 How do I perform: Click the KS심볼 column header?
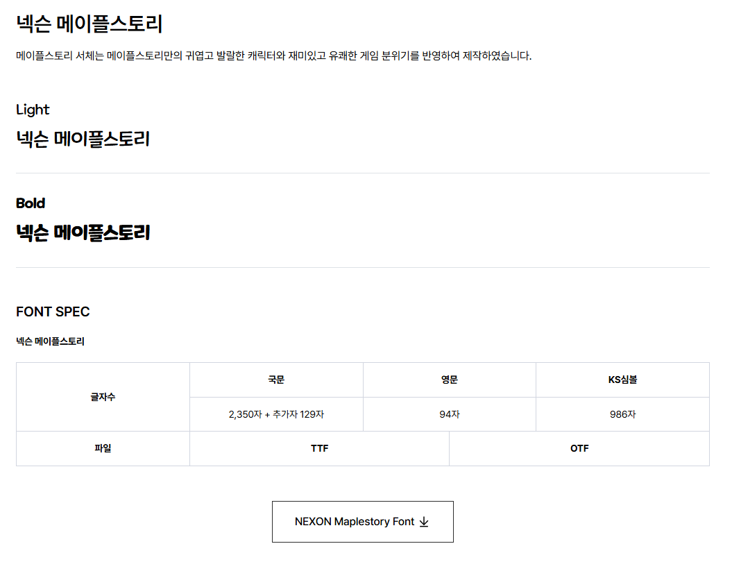click(623, 380)
